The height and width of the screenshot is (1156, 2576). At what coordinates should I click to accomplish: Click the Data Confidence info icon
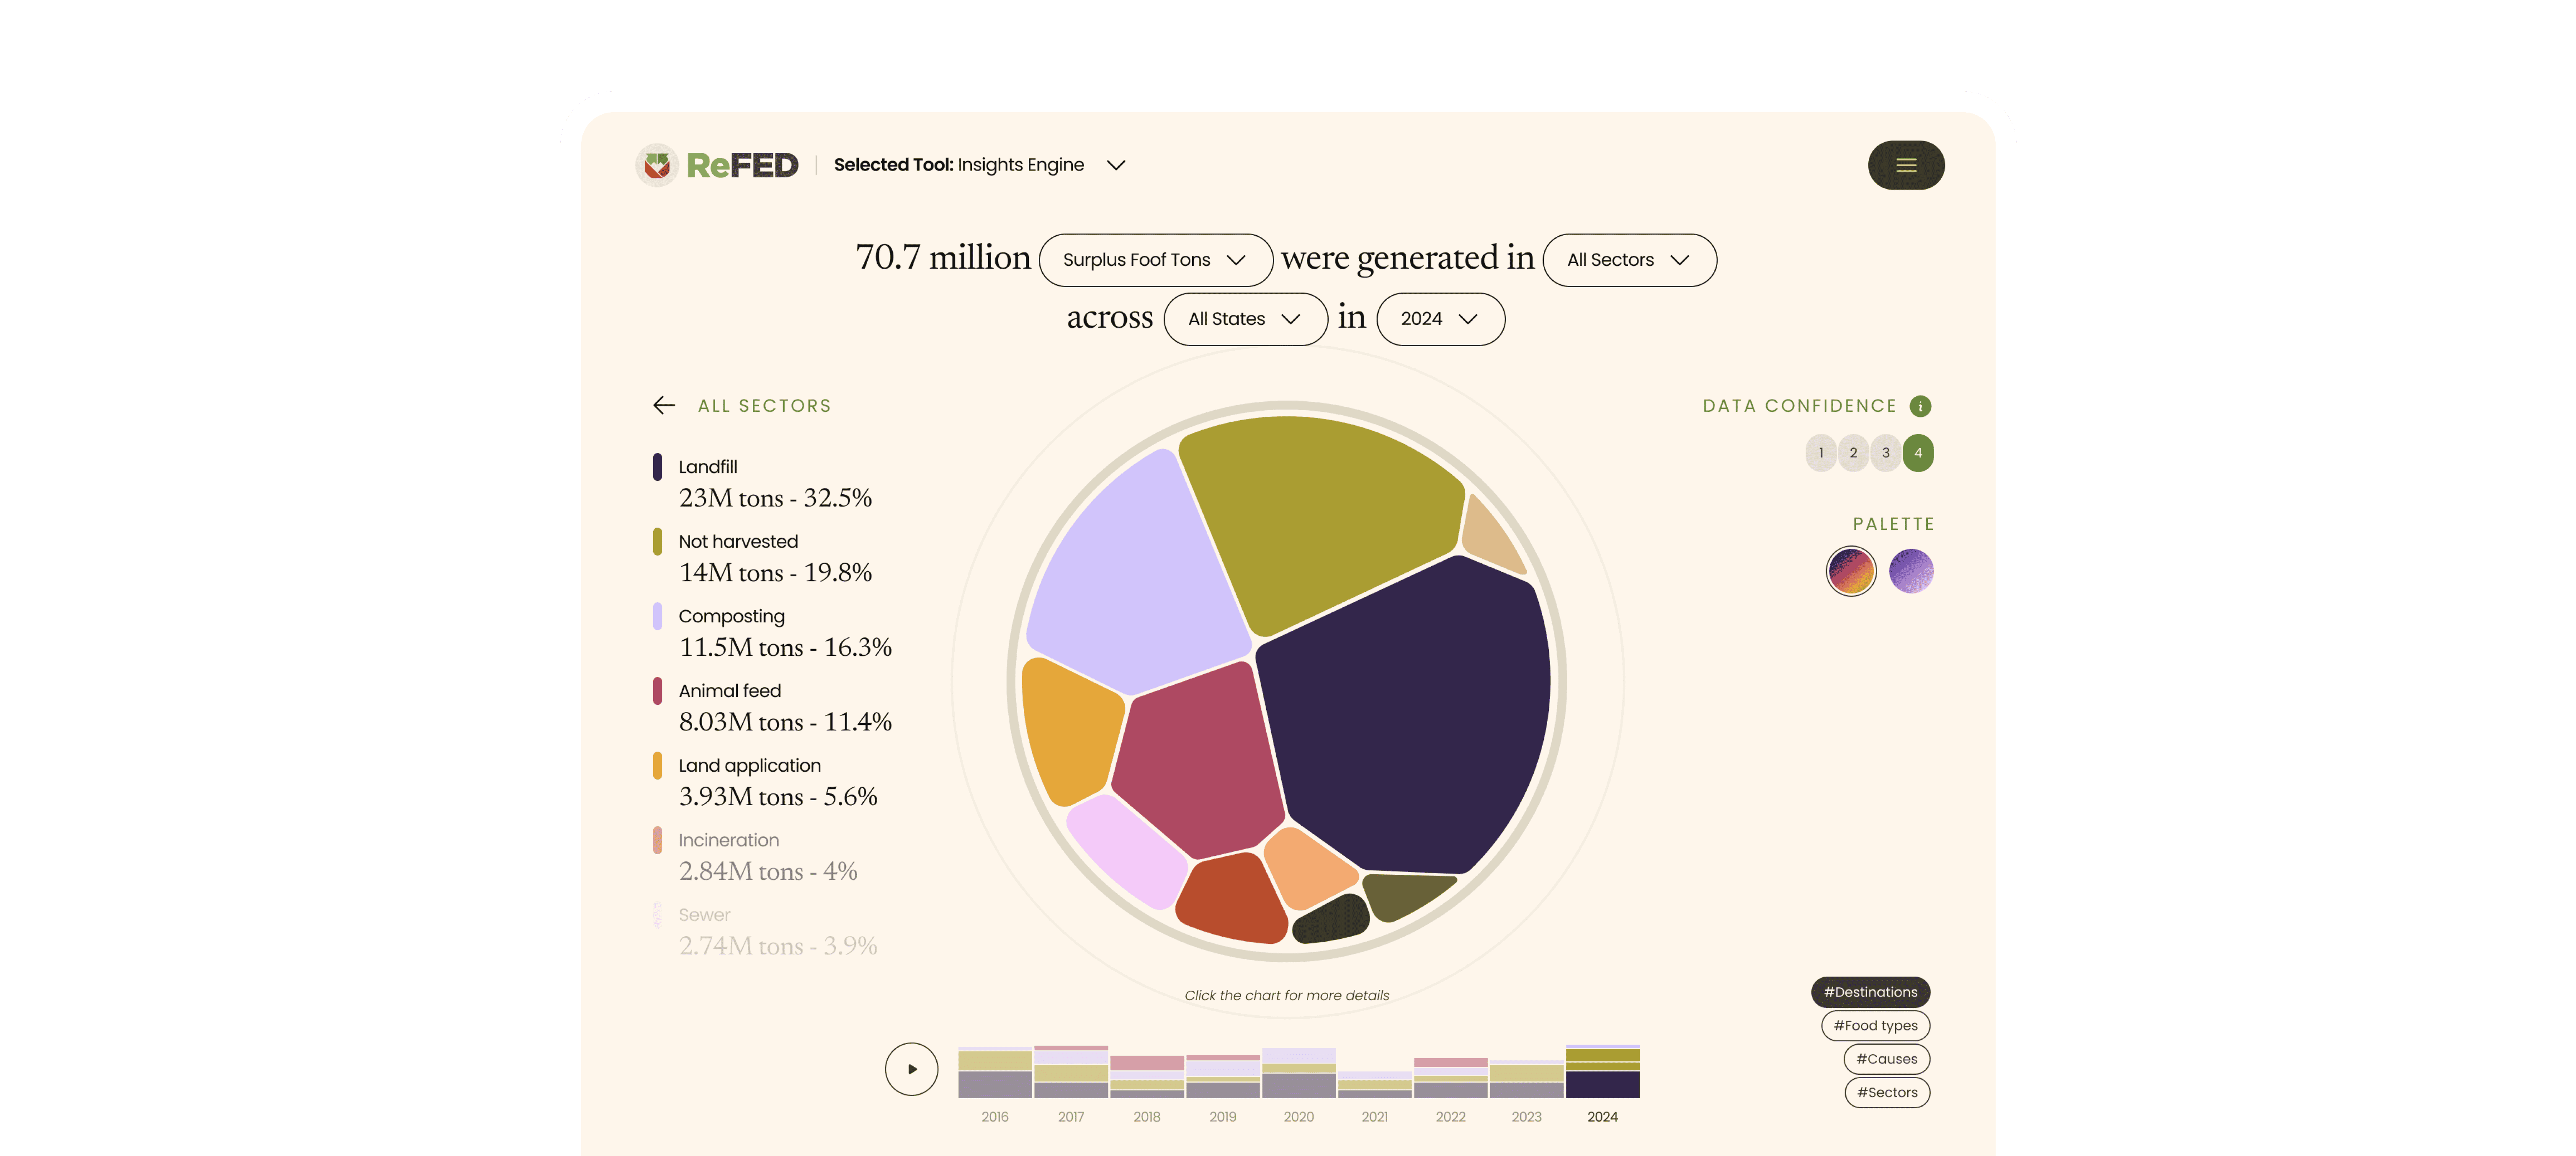pos(1919,406)
